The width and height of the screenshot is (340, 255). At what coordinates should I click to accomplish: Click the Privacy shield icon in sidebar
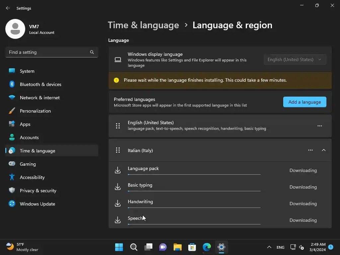click(x=12, y=190)
